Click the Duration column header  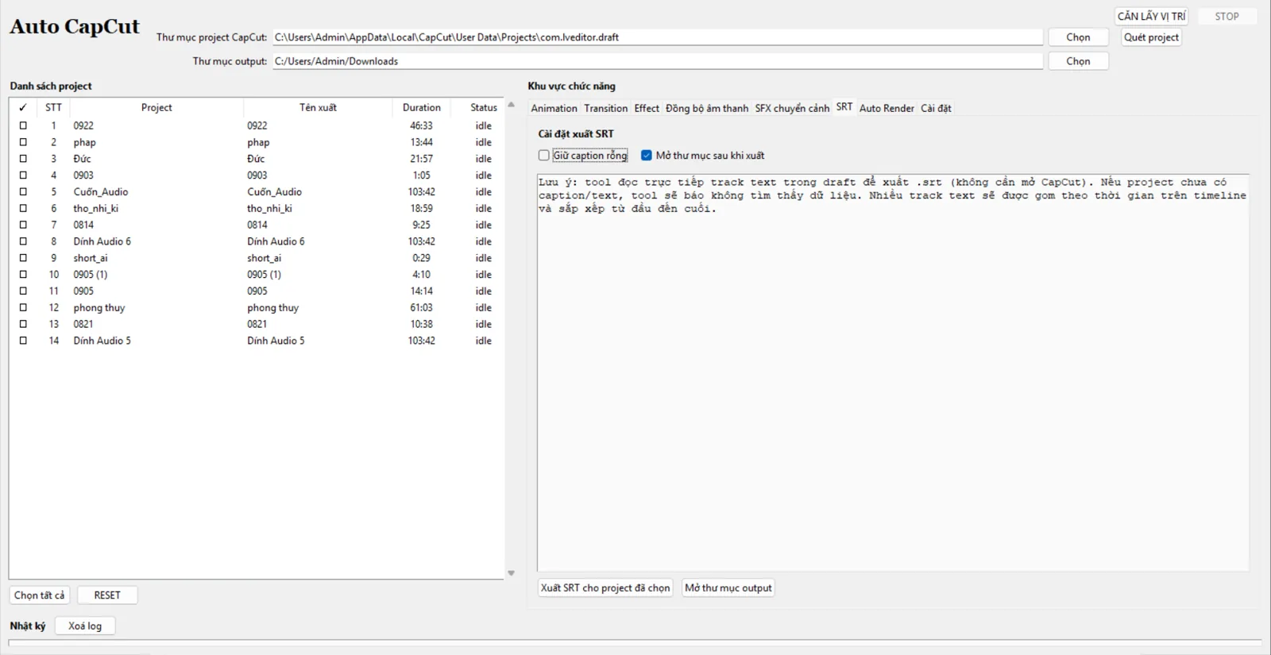(421, 107)
